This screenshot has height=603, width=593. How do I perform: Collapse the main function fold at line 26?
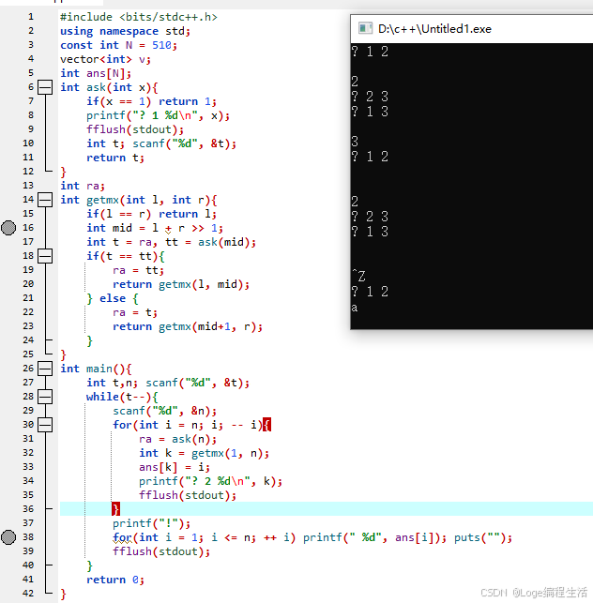(45, 369)
